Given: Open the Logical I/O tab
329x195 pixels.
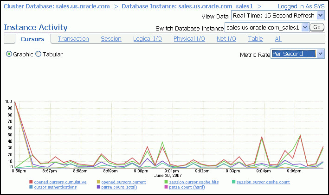Looking at the screenshot, I should coord(148,39).
